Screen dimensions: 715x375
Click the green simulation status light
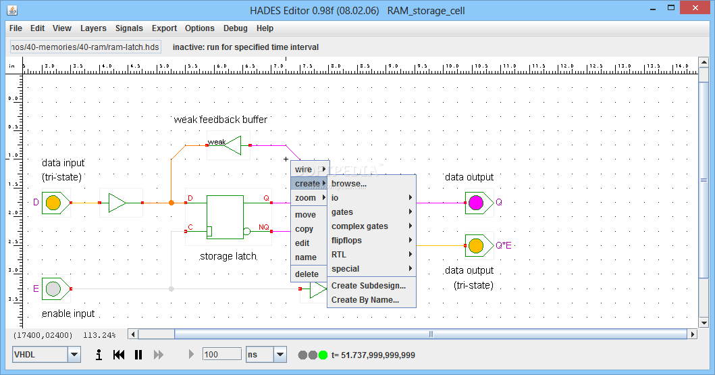point(323,355)
